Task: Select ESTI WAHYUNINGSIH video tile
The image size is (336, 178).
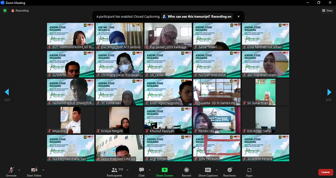Action: (71, 36)
